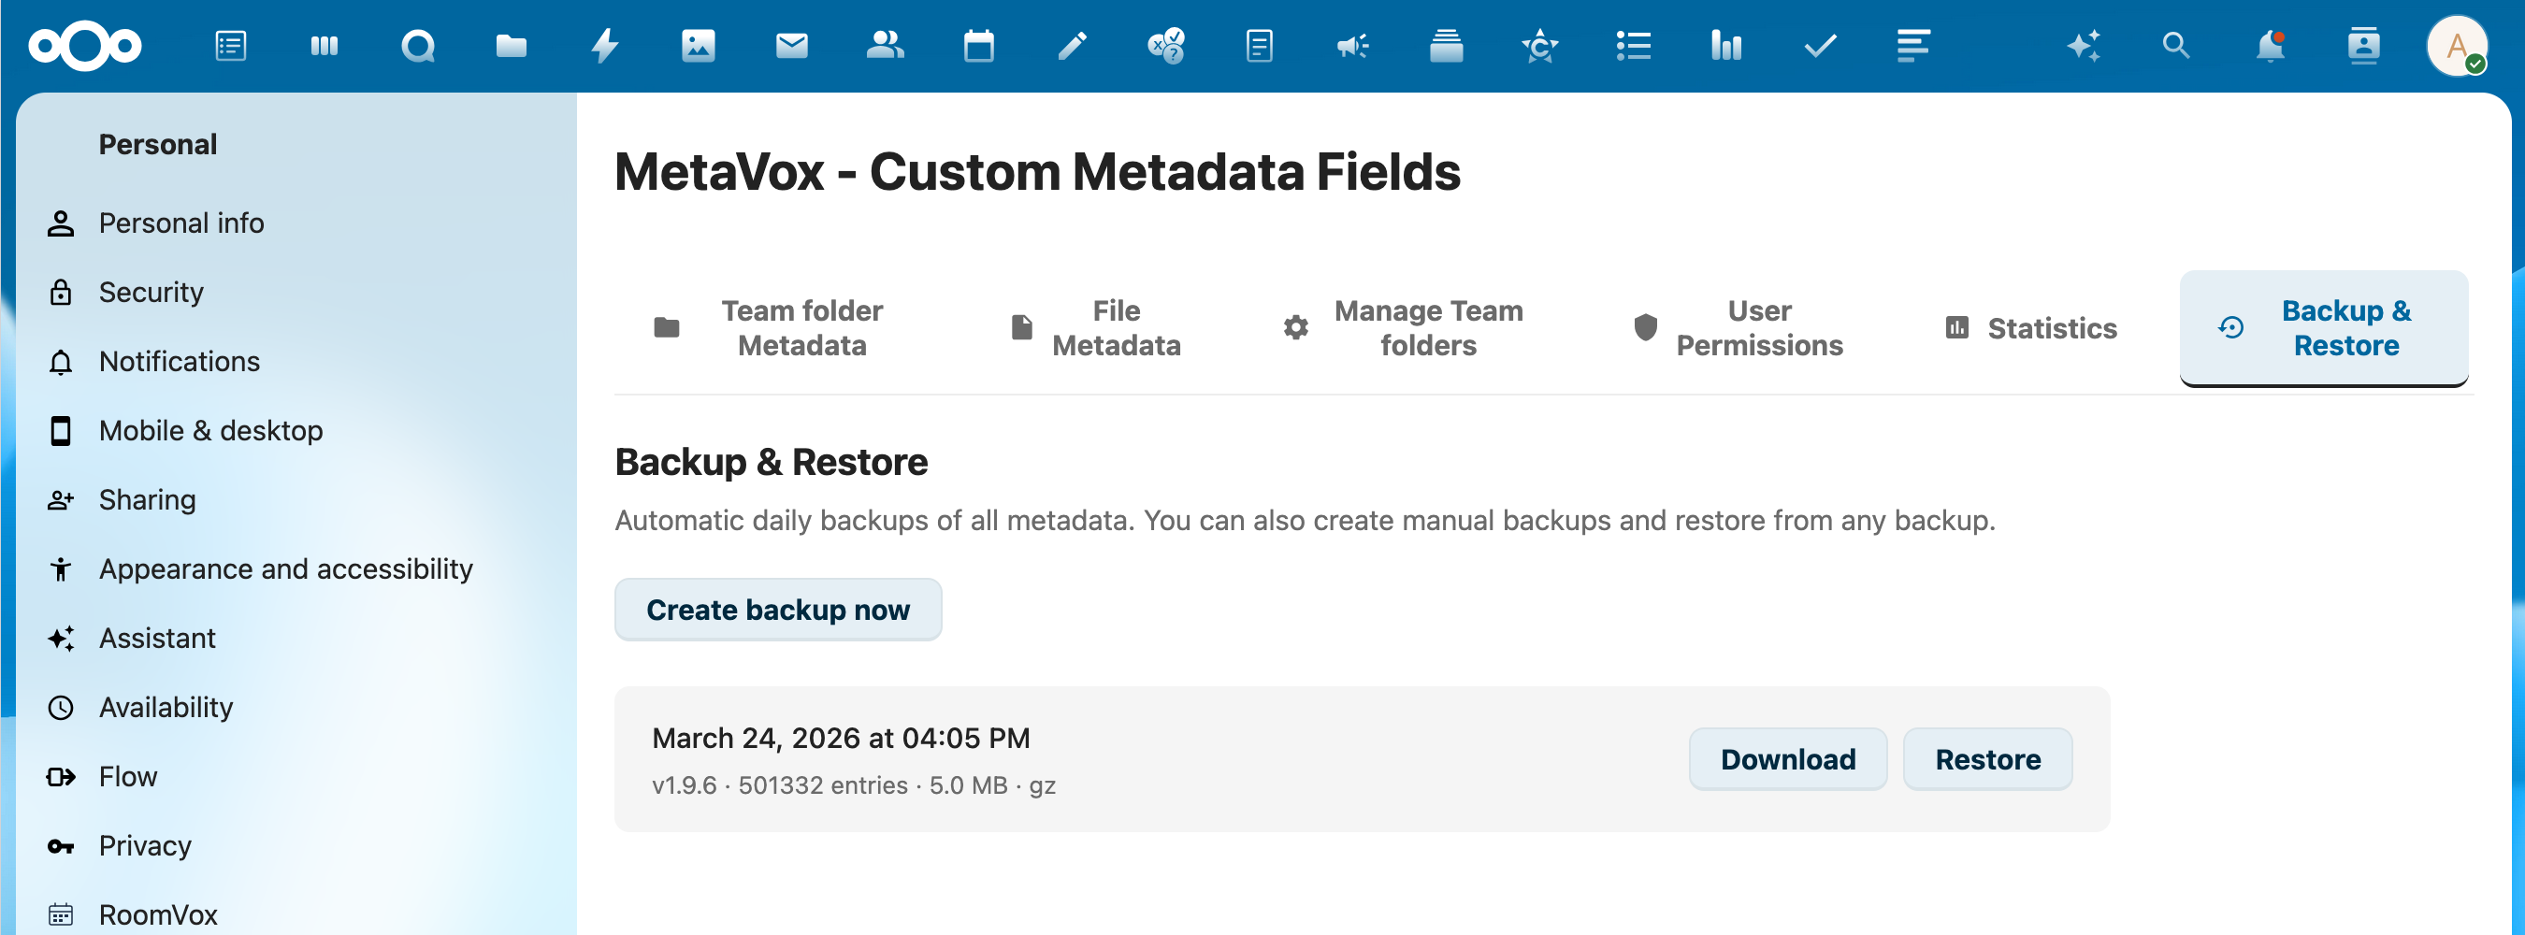The height and width of the screenshot is (935, 2525).
Task: Open the megaphone announcements icon
Action: click(x=1352, y=46)
